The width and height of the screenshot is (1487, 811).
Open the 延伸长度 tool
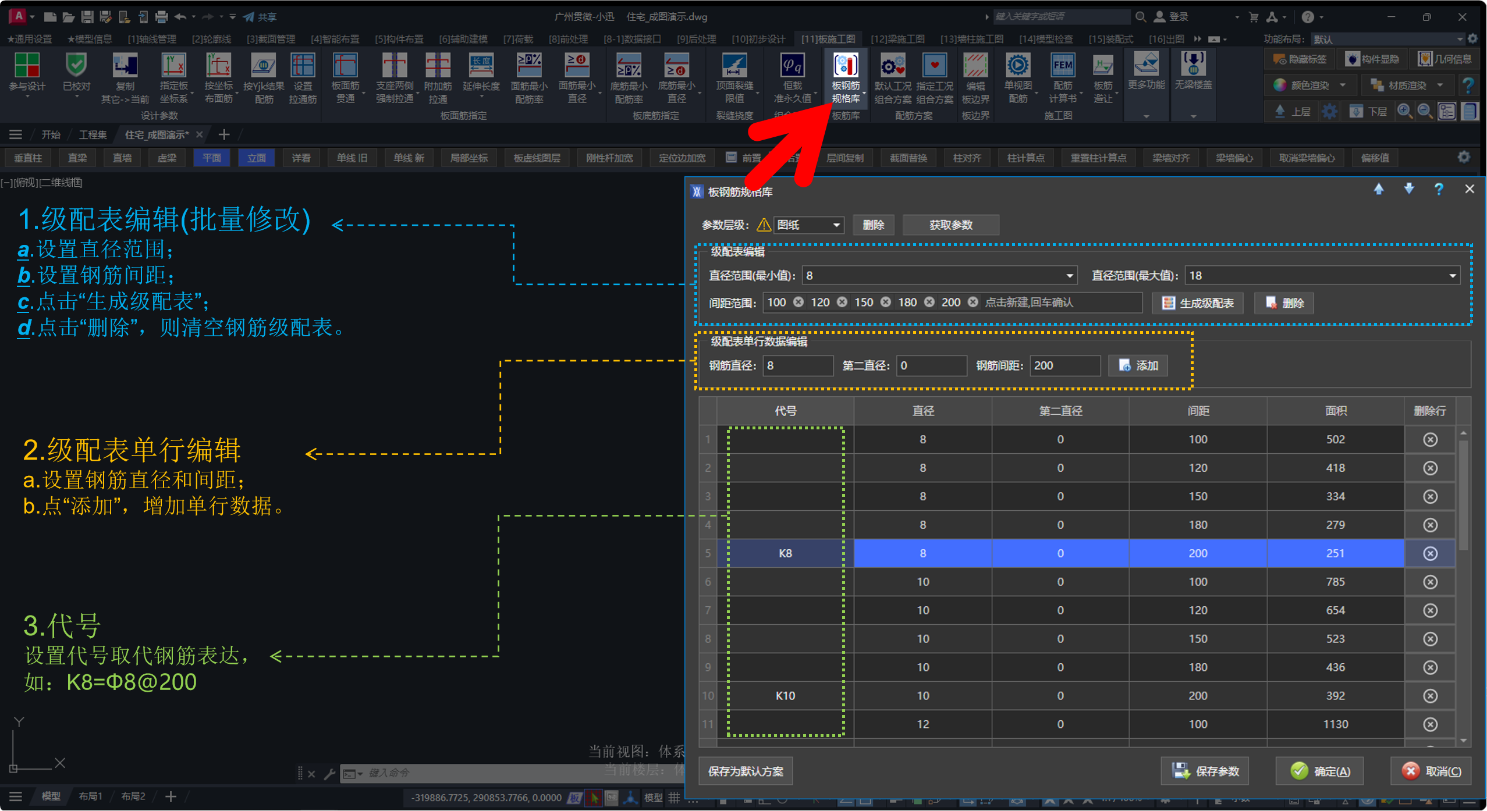(481, 72)
